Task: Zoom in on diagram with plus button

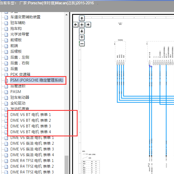Action: 82,37
